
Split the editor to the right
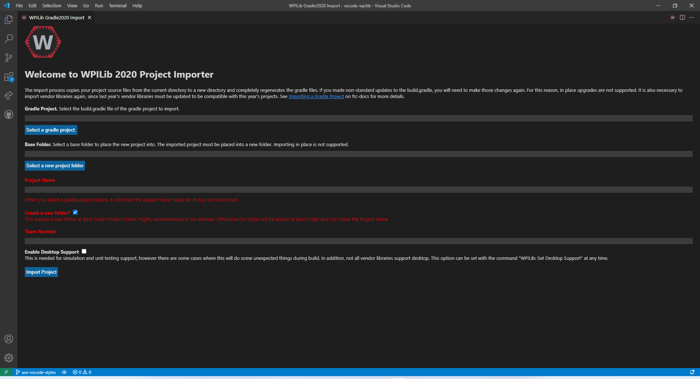682,17
